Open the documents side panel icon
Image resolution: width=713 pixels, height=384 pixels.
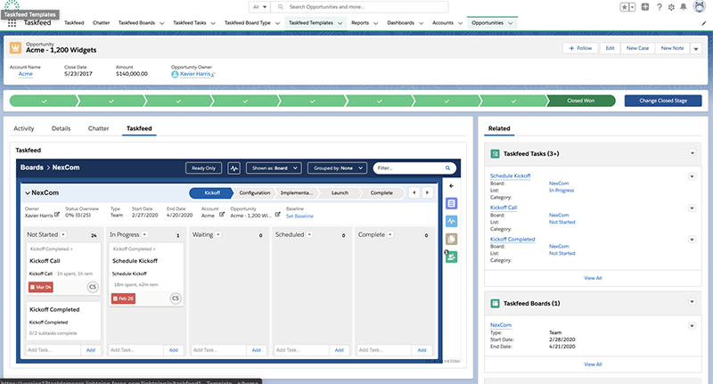(x=452, y=239)
